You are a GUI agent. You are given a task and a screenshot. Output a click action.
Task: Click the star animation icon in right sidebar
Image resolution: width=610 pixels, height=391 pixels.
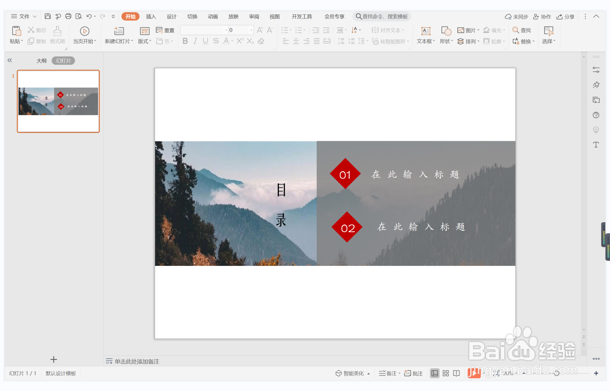tap(596, 85)
